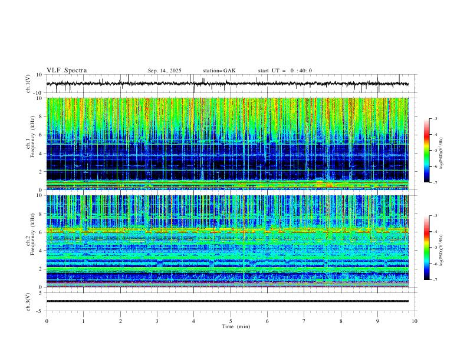Click time axis tick label "7"
Screen dimensions: 467x360
click(304, 321)
